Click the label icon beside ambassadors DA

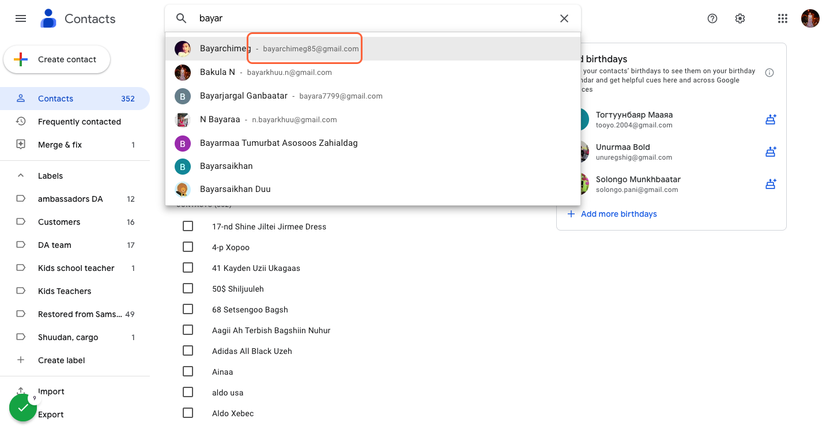click(21, 199)
